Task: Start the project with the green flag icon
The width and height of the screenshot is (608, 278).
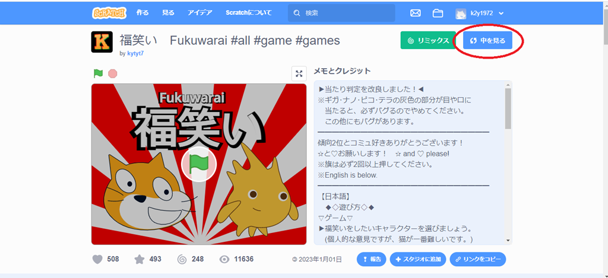Action: pos(98,73)
